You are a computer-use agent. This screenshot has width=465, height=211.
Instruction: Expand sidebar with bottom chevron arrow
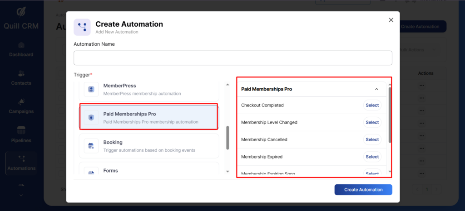(x=21, y=195)
